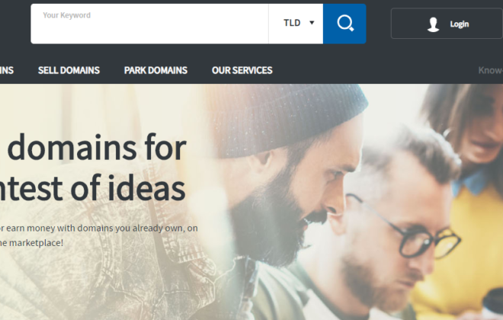
Task: Click the bearded man's beanie hat
Action: pos(289,120)
